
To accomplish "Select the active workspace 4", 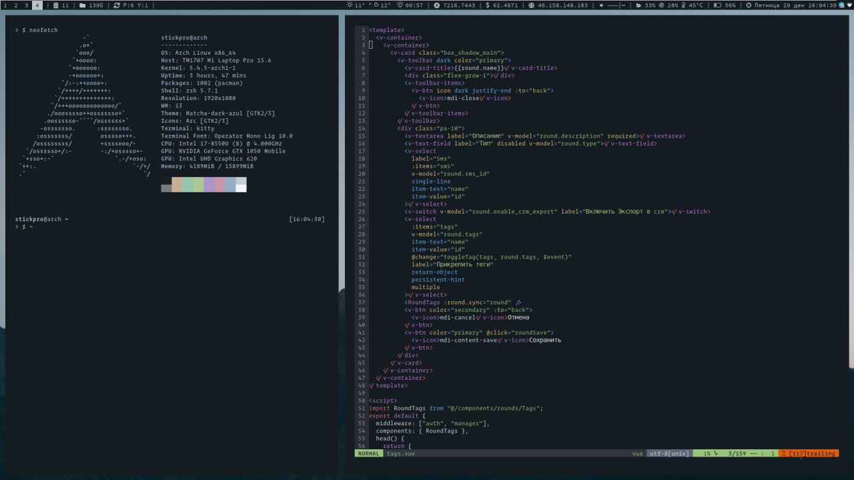I will coord(37,5).
